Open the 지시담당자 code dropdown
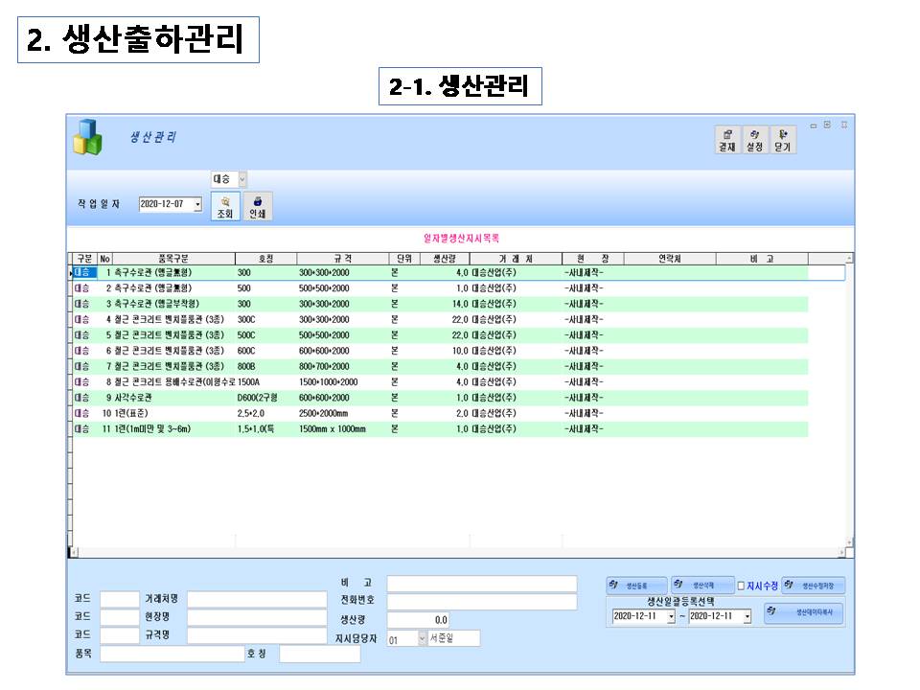Viewport: 920px width, 690px height. [x=422, y=638]
